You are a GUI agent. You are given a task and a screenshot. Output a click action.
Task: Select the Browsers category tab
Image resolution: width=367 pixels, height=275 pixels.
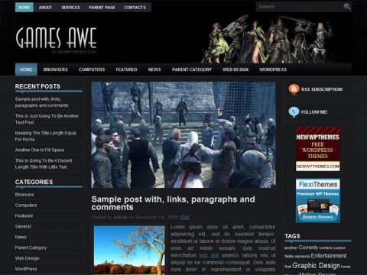tap(56, 70)
